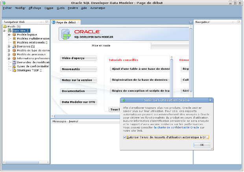Click the Motifs folder icon
Image resolution: width=244 pixels, height=172 pixels.
(x=5, y=27)
